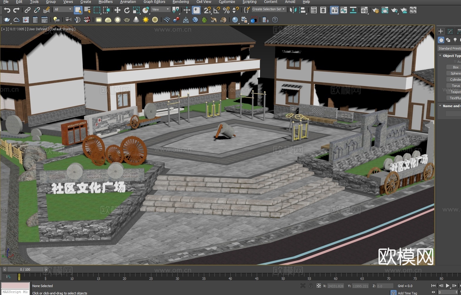Toggle the Window/Crossing selection mode

coord(106,10)
